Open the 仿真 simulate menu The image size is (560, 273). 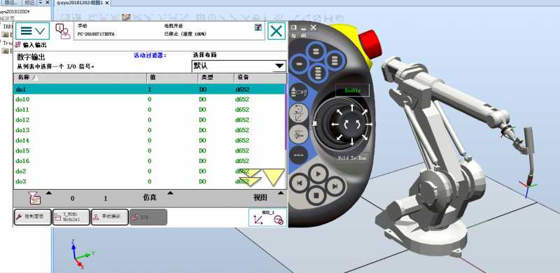tap(150, 197)
